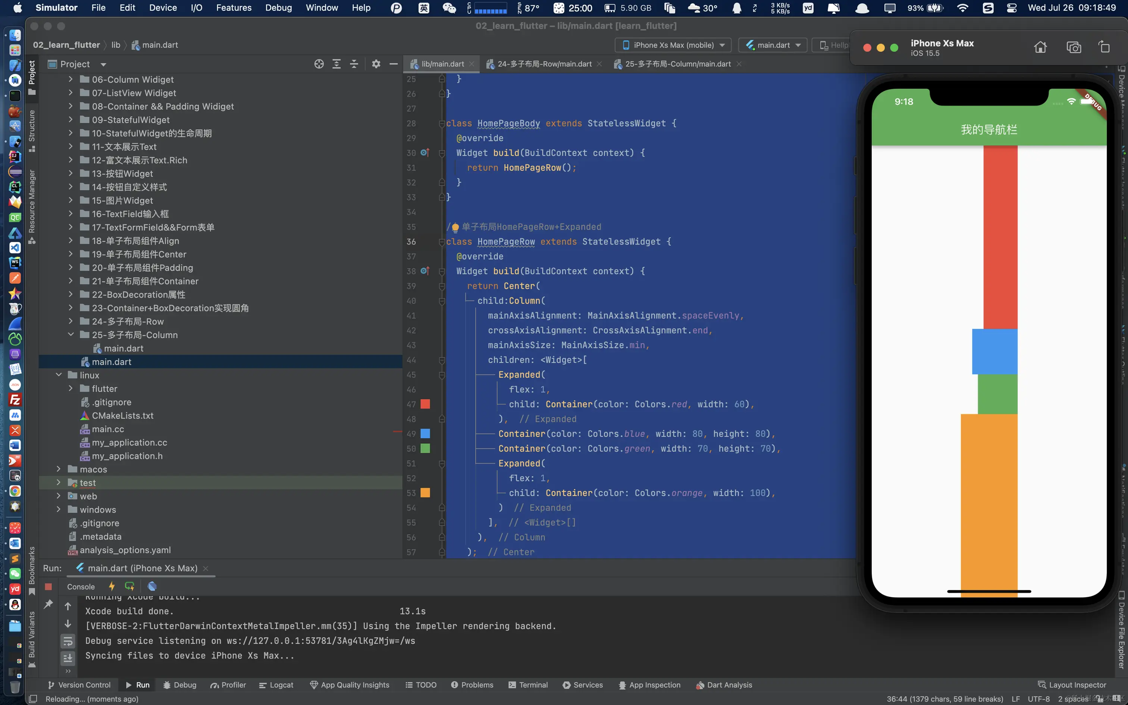Open Project view mode dropdown
1128x705 pixels.
pyautogui.click(x=103, y=64)
